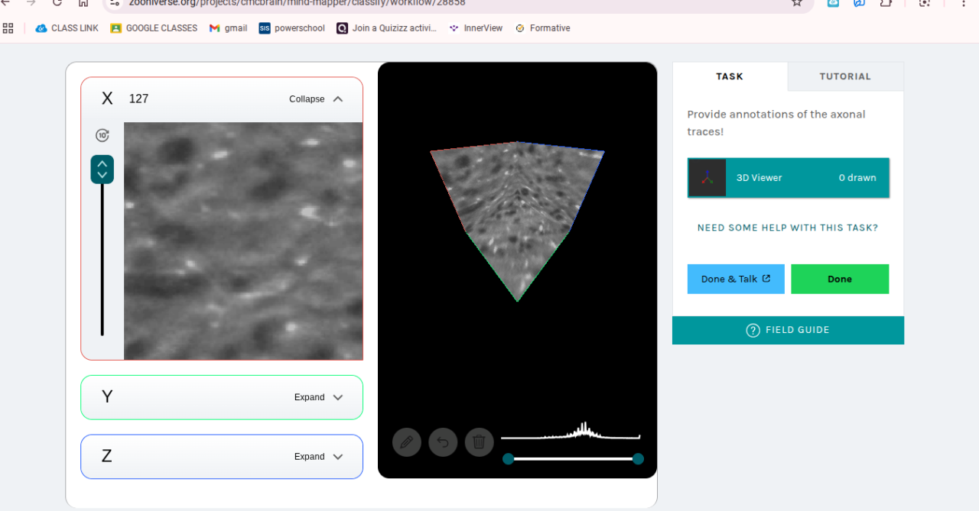Viewport: 979px width, 511px height.
Task: Go to browser home page
Action: pos(83,3)
